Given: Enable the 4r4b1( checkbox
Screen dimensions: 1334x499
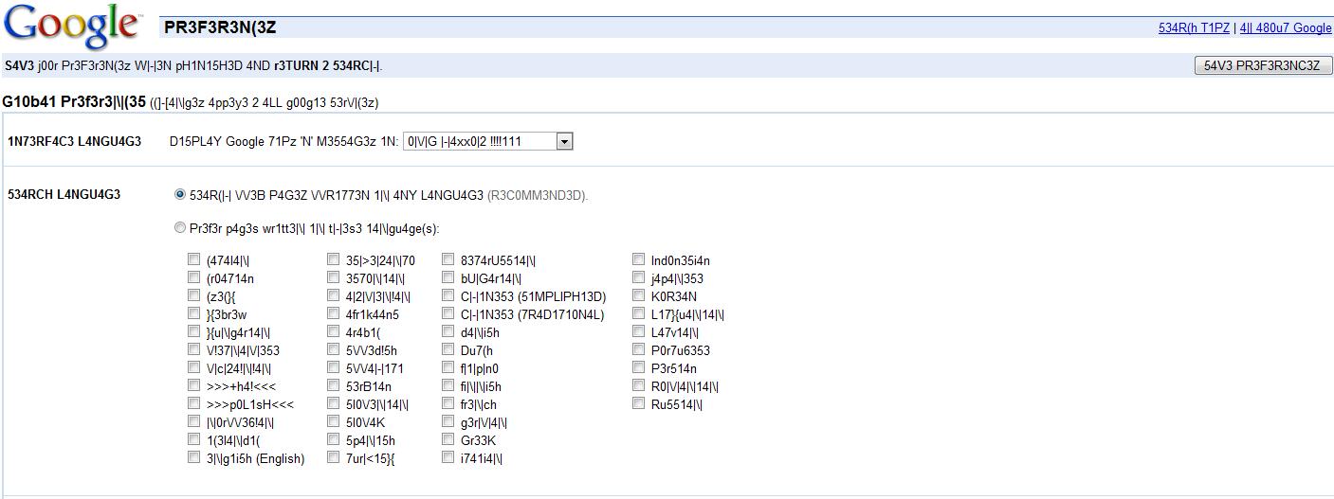Looking at the screenshot, I should coord(334,331).
